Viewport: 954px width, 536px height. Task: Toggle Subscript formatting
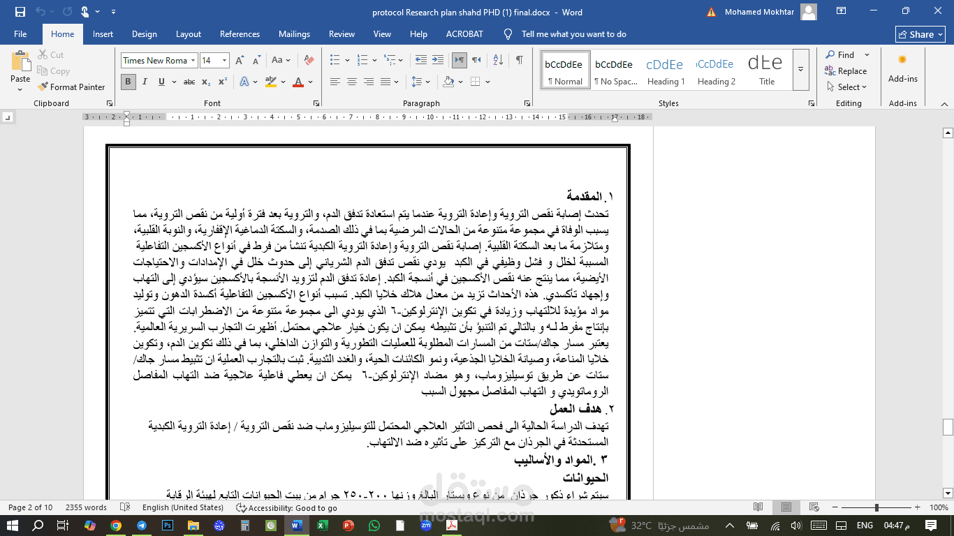pyautogui.click(x=206, y=82)
